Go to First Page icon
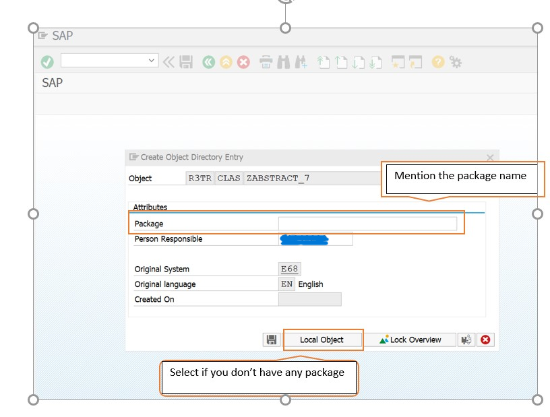 tap(324, 62)
